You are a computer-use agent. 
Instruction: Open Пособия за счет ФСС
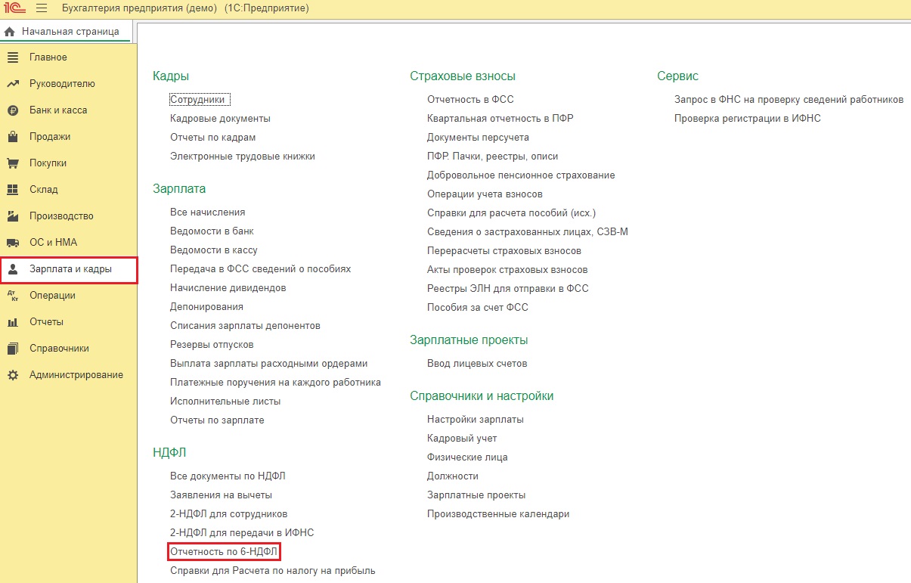478,308
